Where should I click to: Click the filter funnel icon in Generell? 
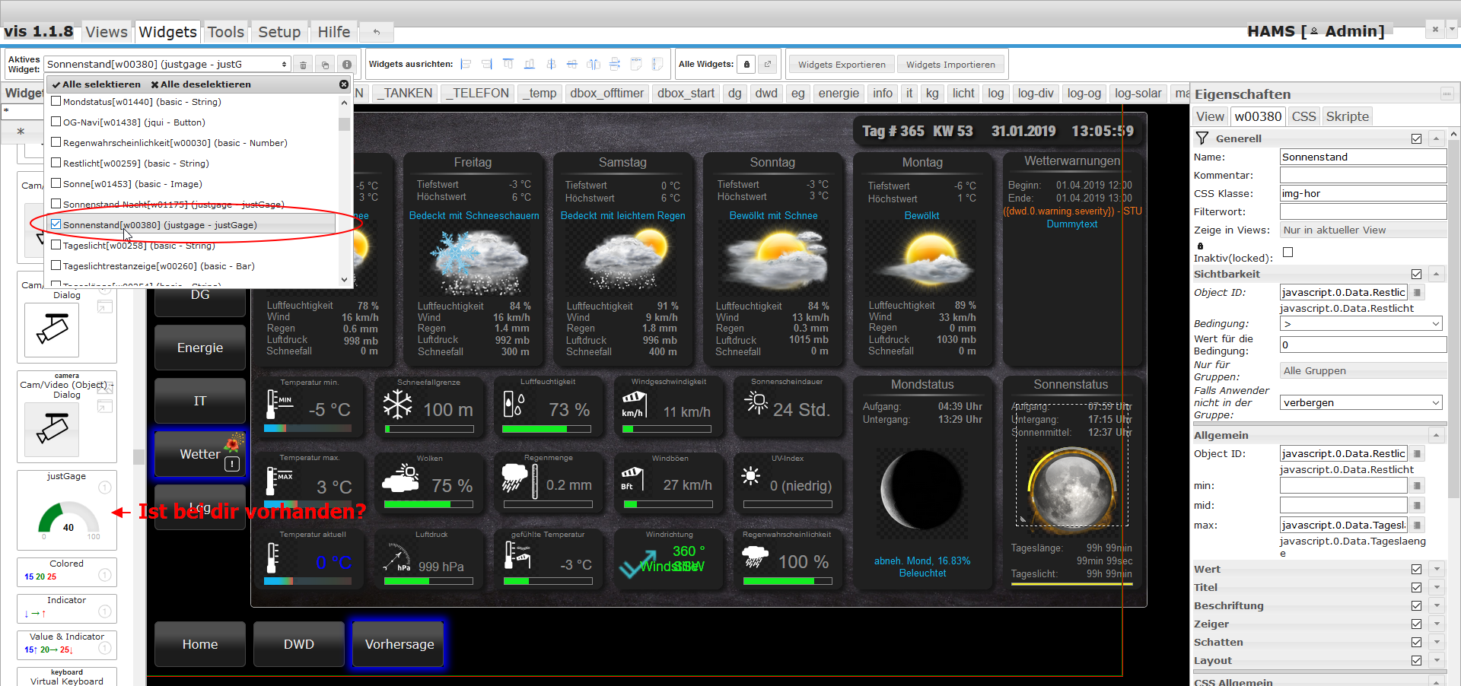pos(1202,138)
